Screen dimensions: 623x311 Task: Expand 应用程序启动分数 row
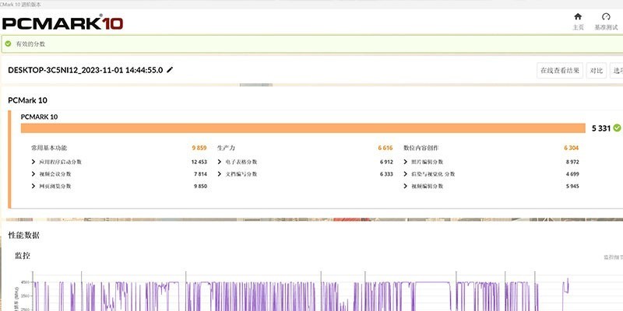coord(33,162)
